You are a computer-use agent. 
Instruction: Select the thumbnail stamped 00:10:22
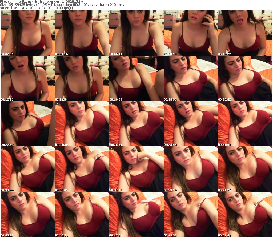point(245,33)
